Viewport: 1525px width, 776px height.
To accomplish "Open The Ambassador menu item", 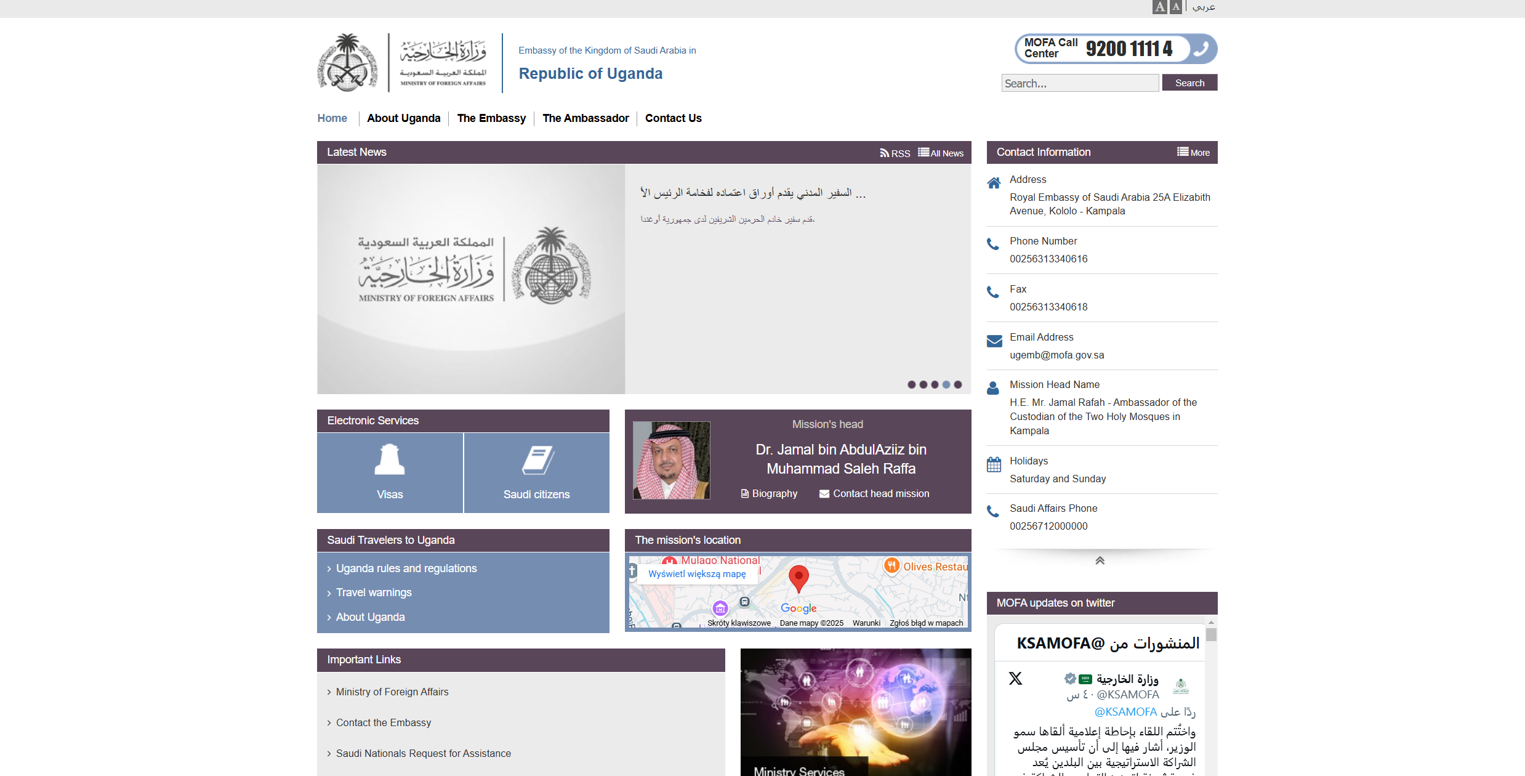I will (x=585, y=118).
